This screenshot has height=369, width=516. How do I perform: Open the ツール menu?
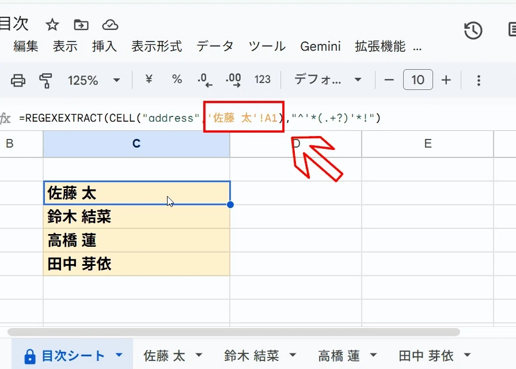click(267, 46)
